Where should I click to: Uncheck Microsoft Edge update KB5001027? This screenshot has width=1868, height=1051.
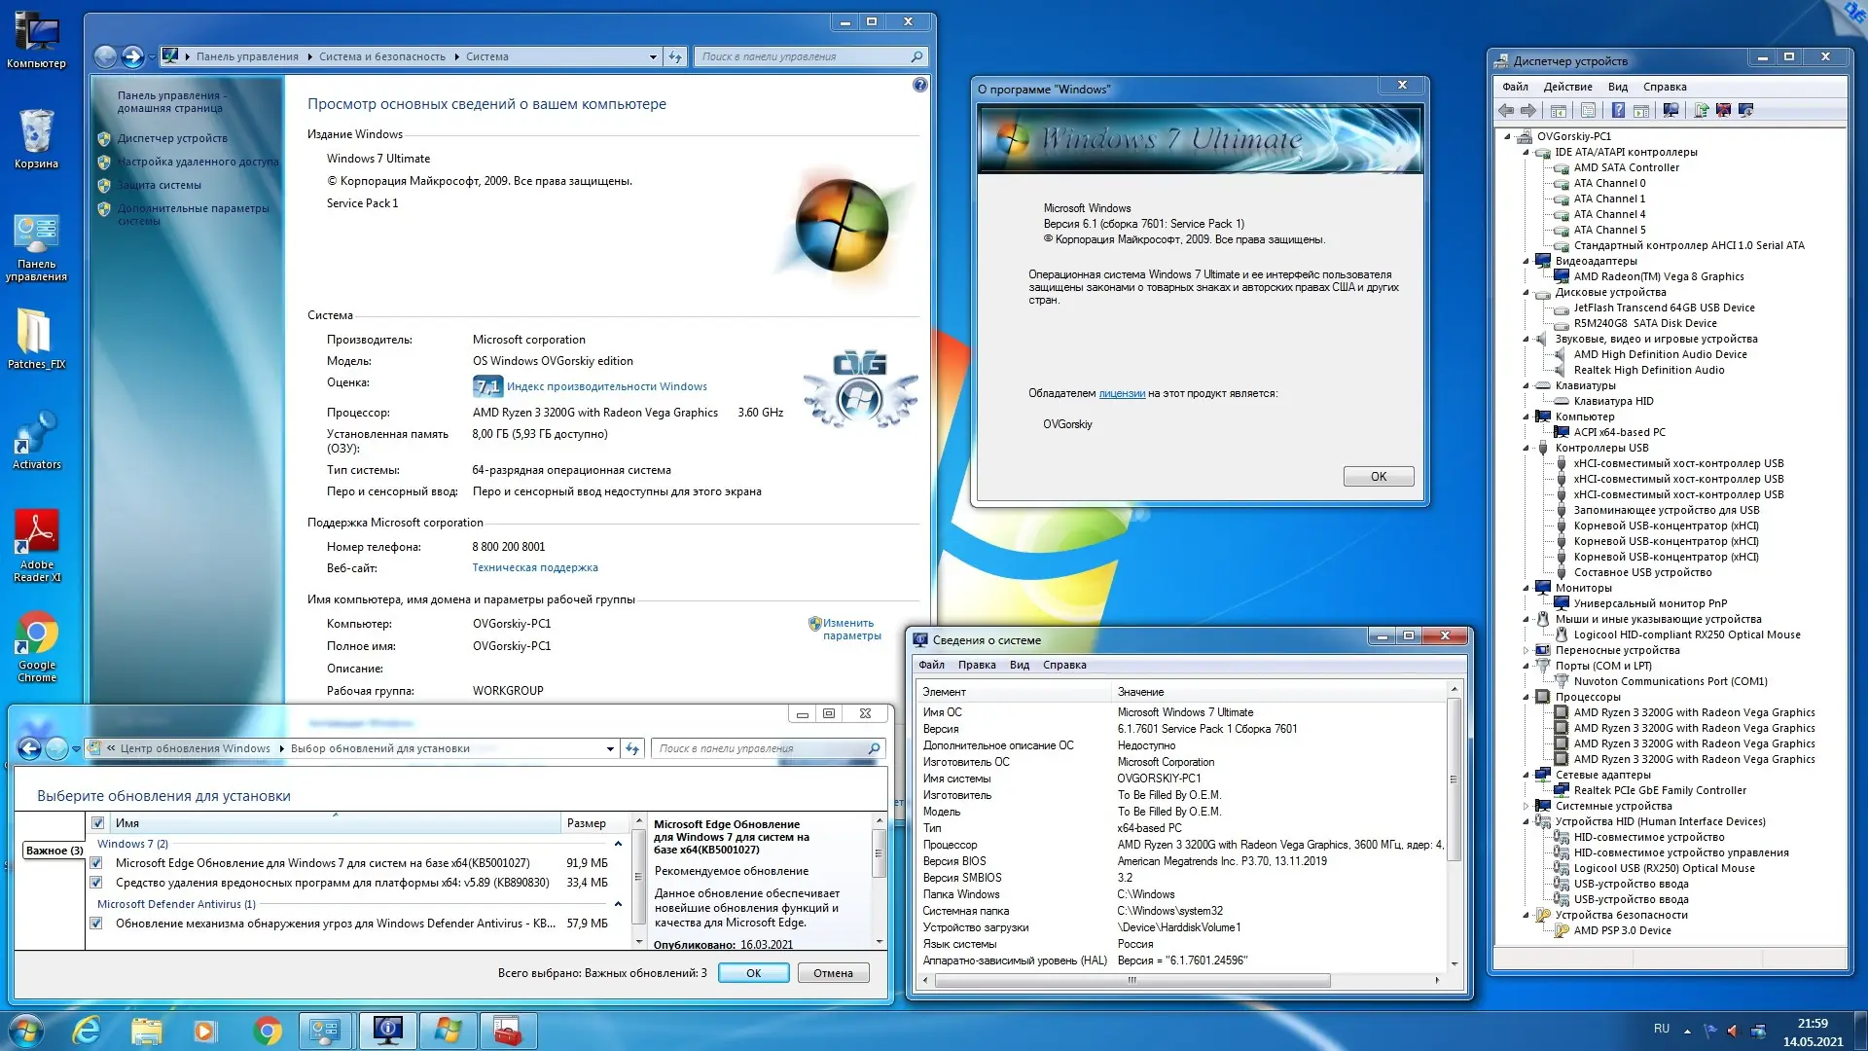click(x=96, y=863)
